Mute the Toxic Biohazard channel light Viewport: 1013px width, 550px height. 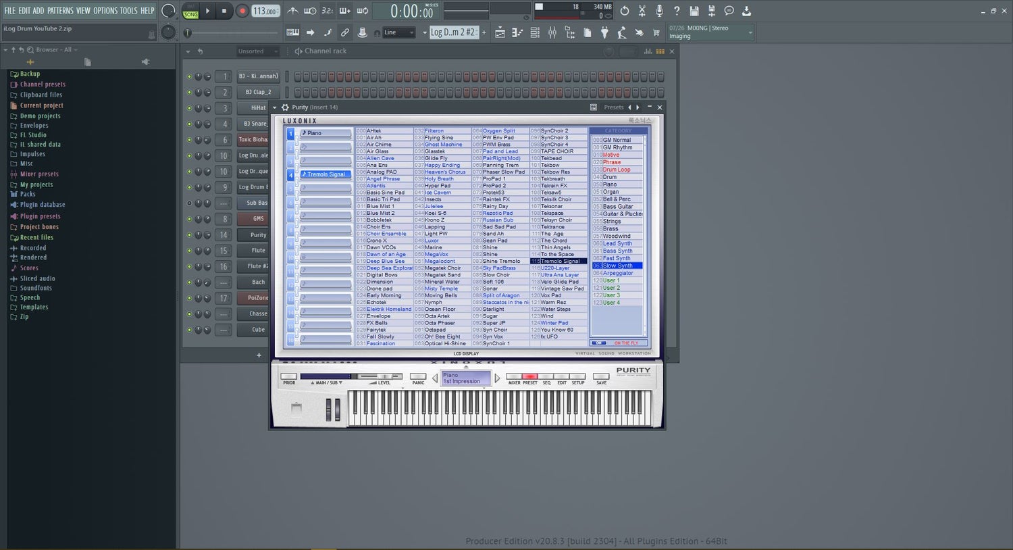point(190,139)
